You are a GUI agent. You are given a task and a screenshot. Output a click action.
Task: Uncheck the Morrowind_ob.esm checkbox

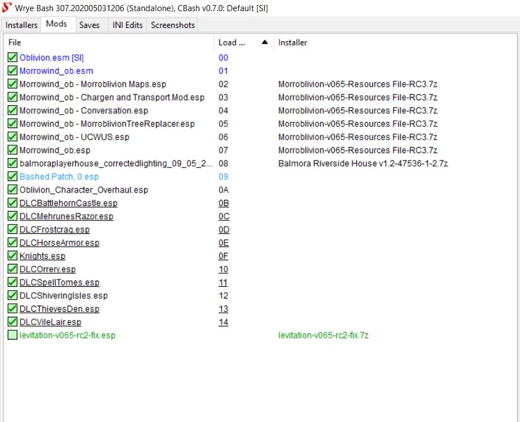(12, 71)
